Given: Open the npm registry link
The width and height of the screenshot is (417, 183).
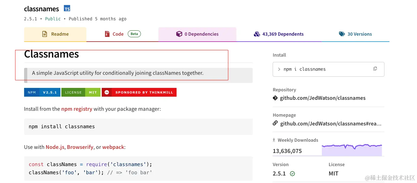Looking at the screenshot, I should point(77,109).
